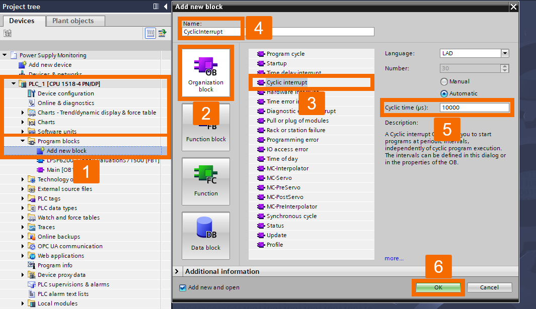Click the project tree details view icon
536x309 pixels.
pyautogui.click(x=150, y=33)
